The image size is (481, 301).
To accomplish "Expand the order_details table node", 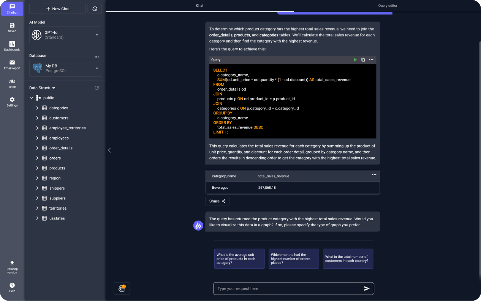I will click(37, 148).
